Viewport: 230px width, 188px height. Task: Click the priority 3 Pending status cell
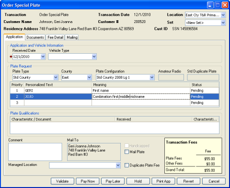tap(205, 103)
